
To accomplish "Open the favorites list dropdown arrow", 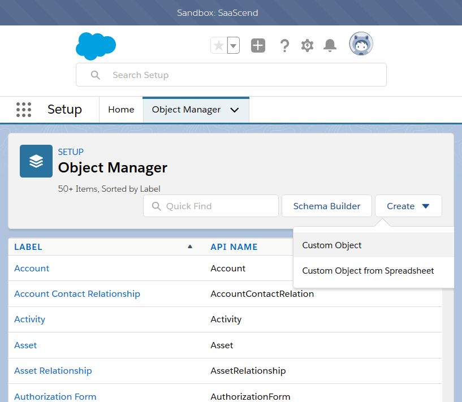I will point(234,45).
